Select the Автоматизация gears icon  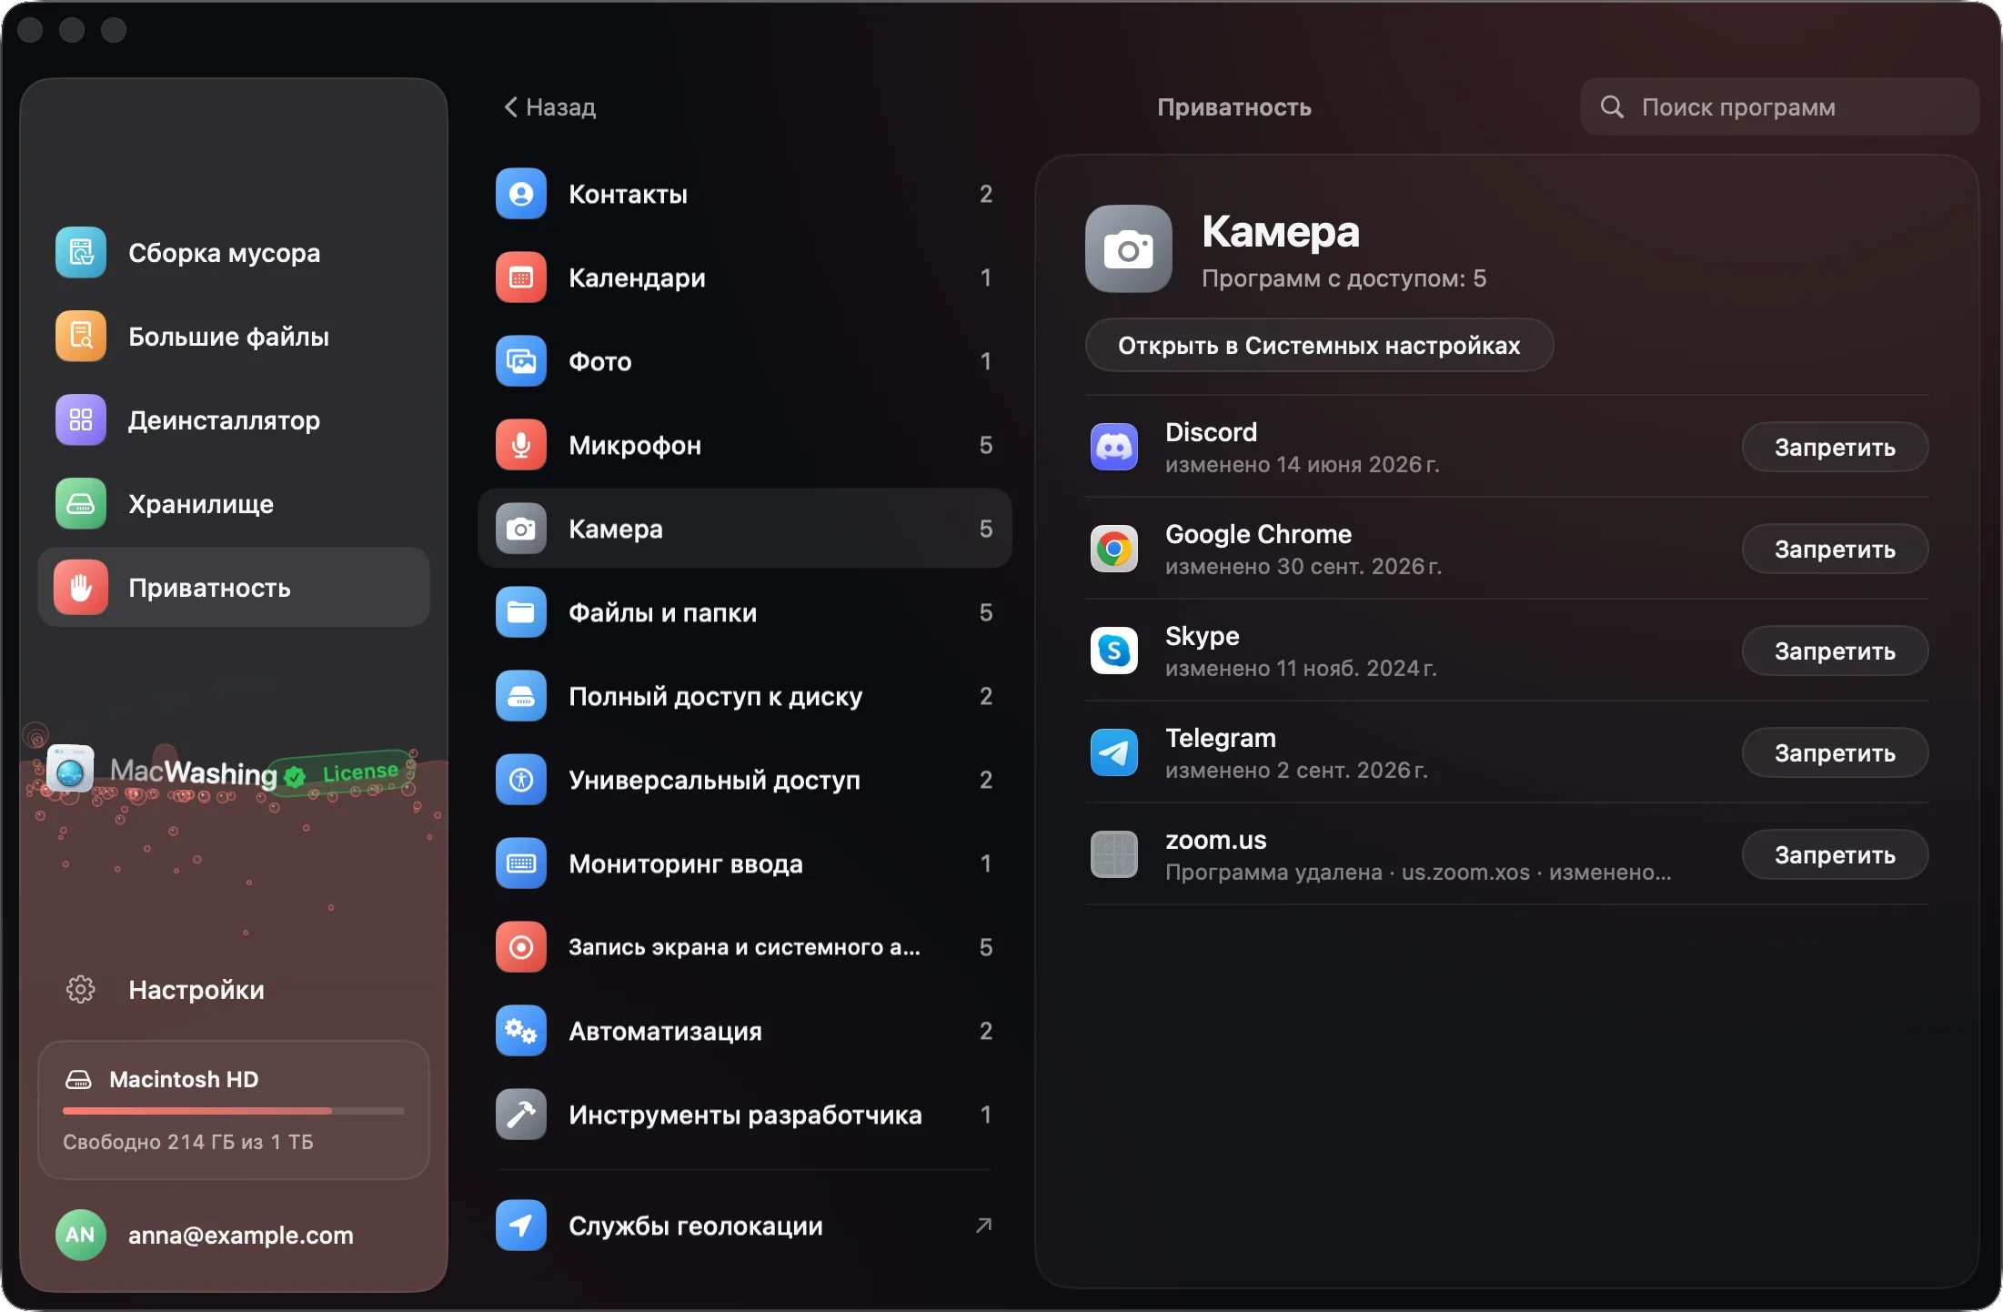[521, 1031]
